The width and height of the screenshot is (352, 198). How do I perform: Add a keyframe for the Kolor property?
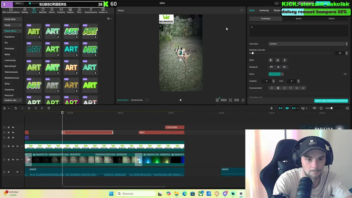click(x=345, y=74)
